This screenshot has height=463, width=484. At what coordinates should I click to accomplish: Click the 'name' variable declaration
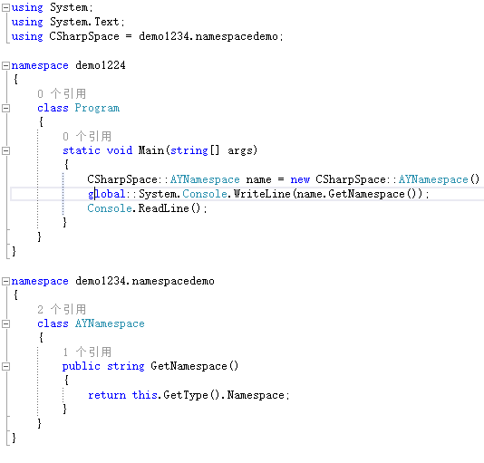coord(258,179)
